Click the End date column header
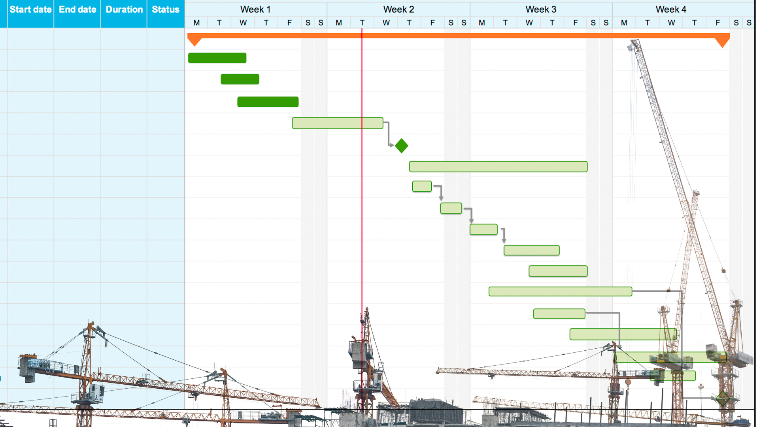This screenshot has height=427, width=759. click(x=77, y=9)
